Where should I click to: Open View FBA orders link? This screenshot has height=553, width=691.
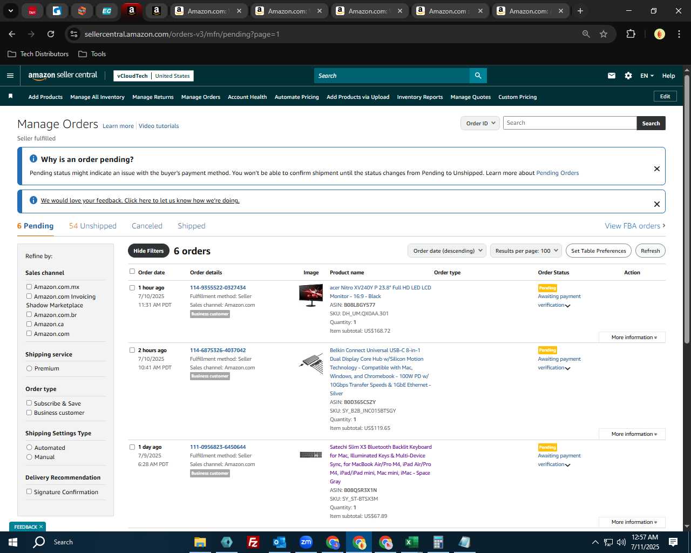click(635, 226)
